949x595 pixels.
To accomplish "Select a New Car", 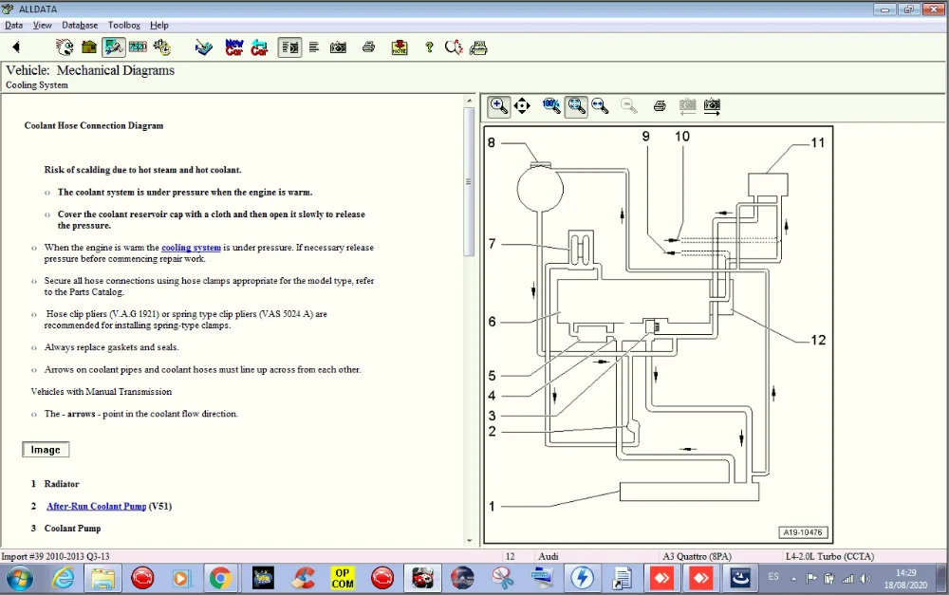I will click(233, 47).
